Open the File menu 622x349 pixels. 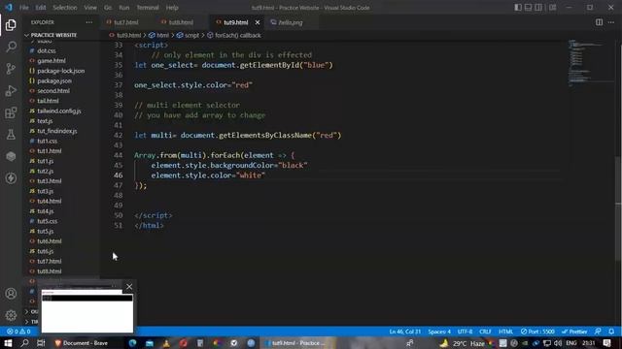coord(24,8)
